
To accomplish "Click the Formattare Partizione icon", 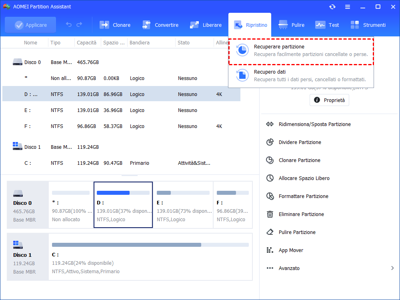I will (x=270, y=196).
